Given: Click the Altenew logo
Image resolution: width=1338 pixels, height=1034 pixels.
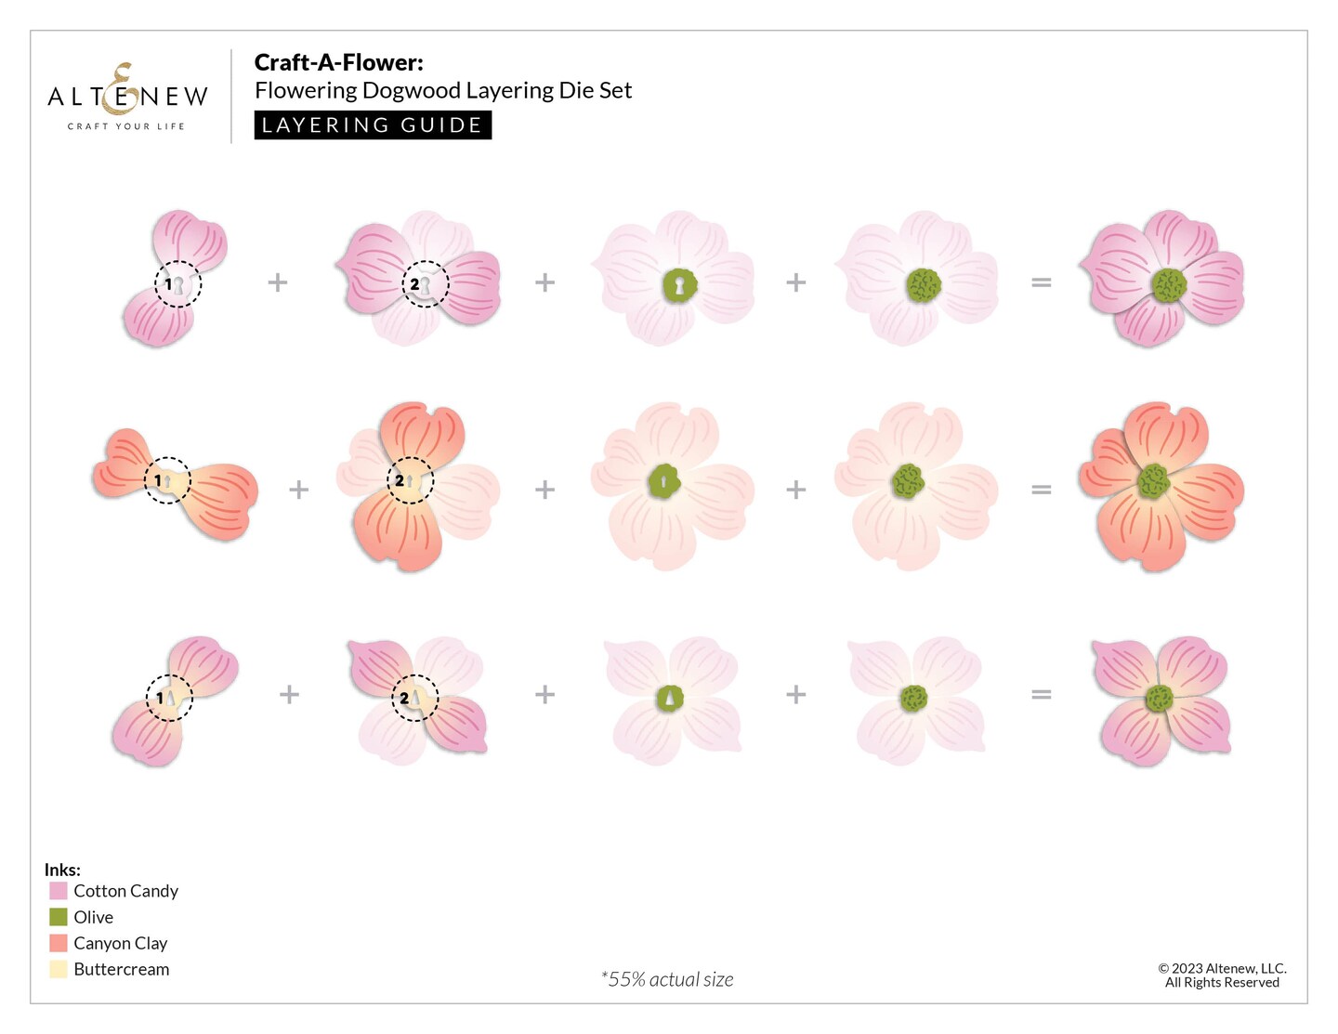Looking at the screenshot, I should (x=127, y=97).
